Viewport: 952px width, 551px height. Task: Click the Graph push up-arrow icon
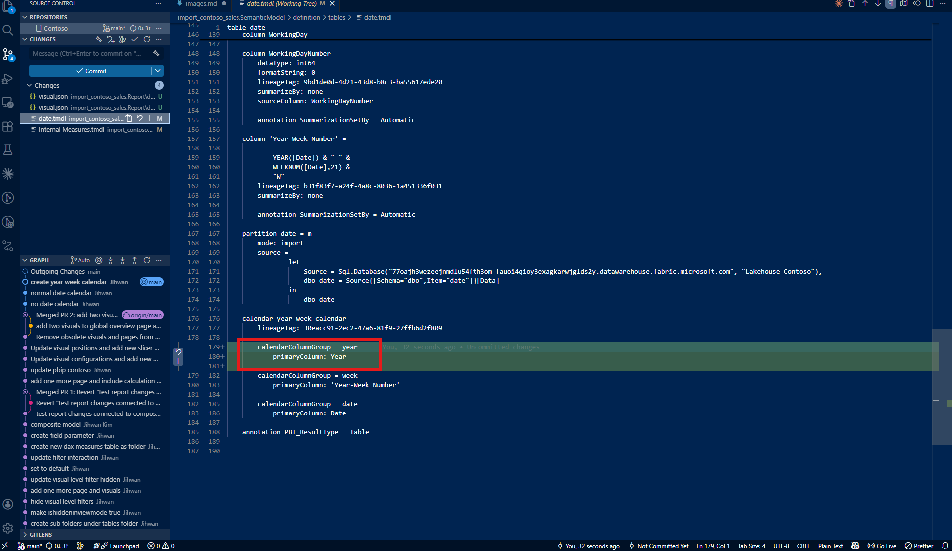point(135,260)
